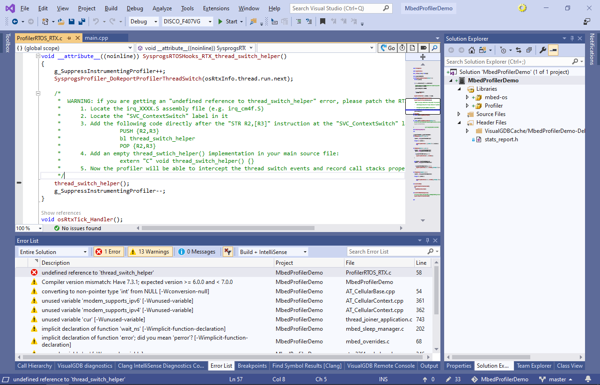Click the bookmark icon in the toolbar
Viewport: 600px width, 385px height.
click(x=322, y=22)
